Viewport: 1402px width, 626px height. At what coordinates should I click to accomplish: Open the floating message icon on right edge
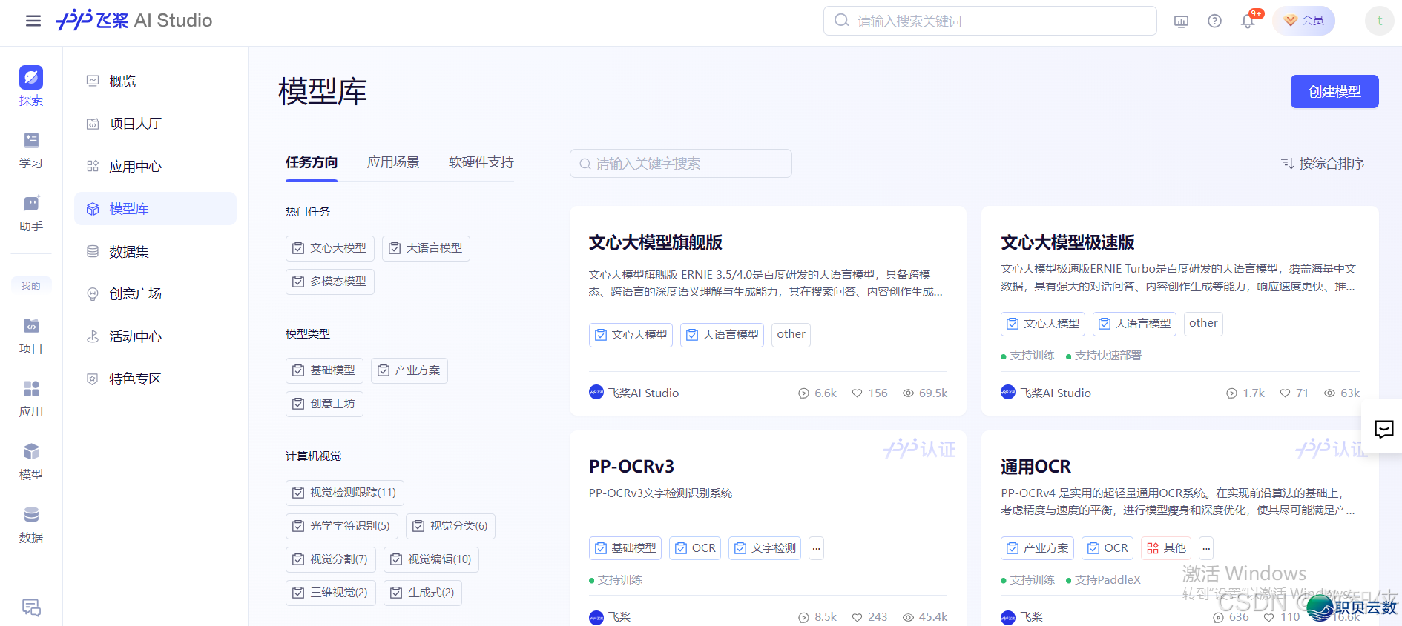click(1383, 429)
